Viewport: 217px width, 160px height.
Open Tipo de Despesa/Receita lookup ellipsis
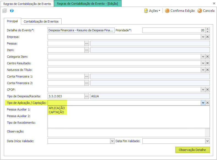87,96
